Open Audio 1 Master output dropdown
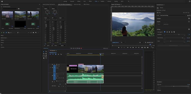This screenshot has height=94, width=191. click(47, 9)
